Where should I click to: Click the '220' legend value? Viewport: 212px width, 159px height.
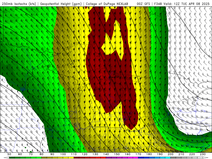[192, 154]
